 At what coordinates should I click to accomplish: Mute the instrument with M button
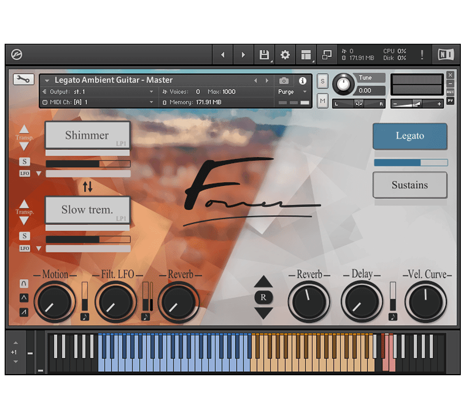(x=323, y=100)
